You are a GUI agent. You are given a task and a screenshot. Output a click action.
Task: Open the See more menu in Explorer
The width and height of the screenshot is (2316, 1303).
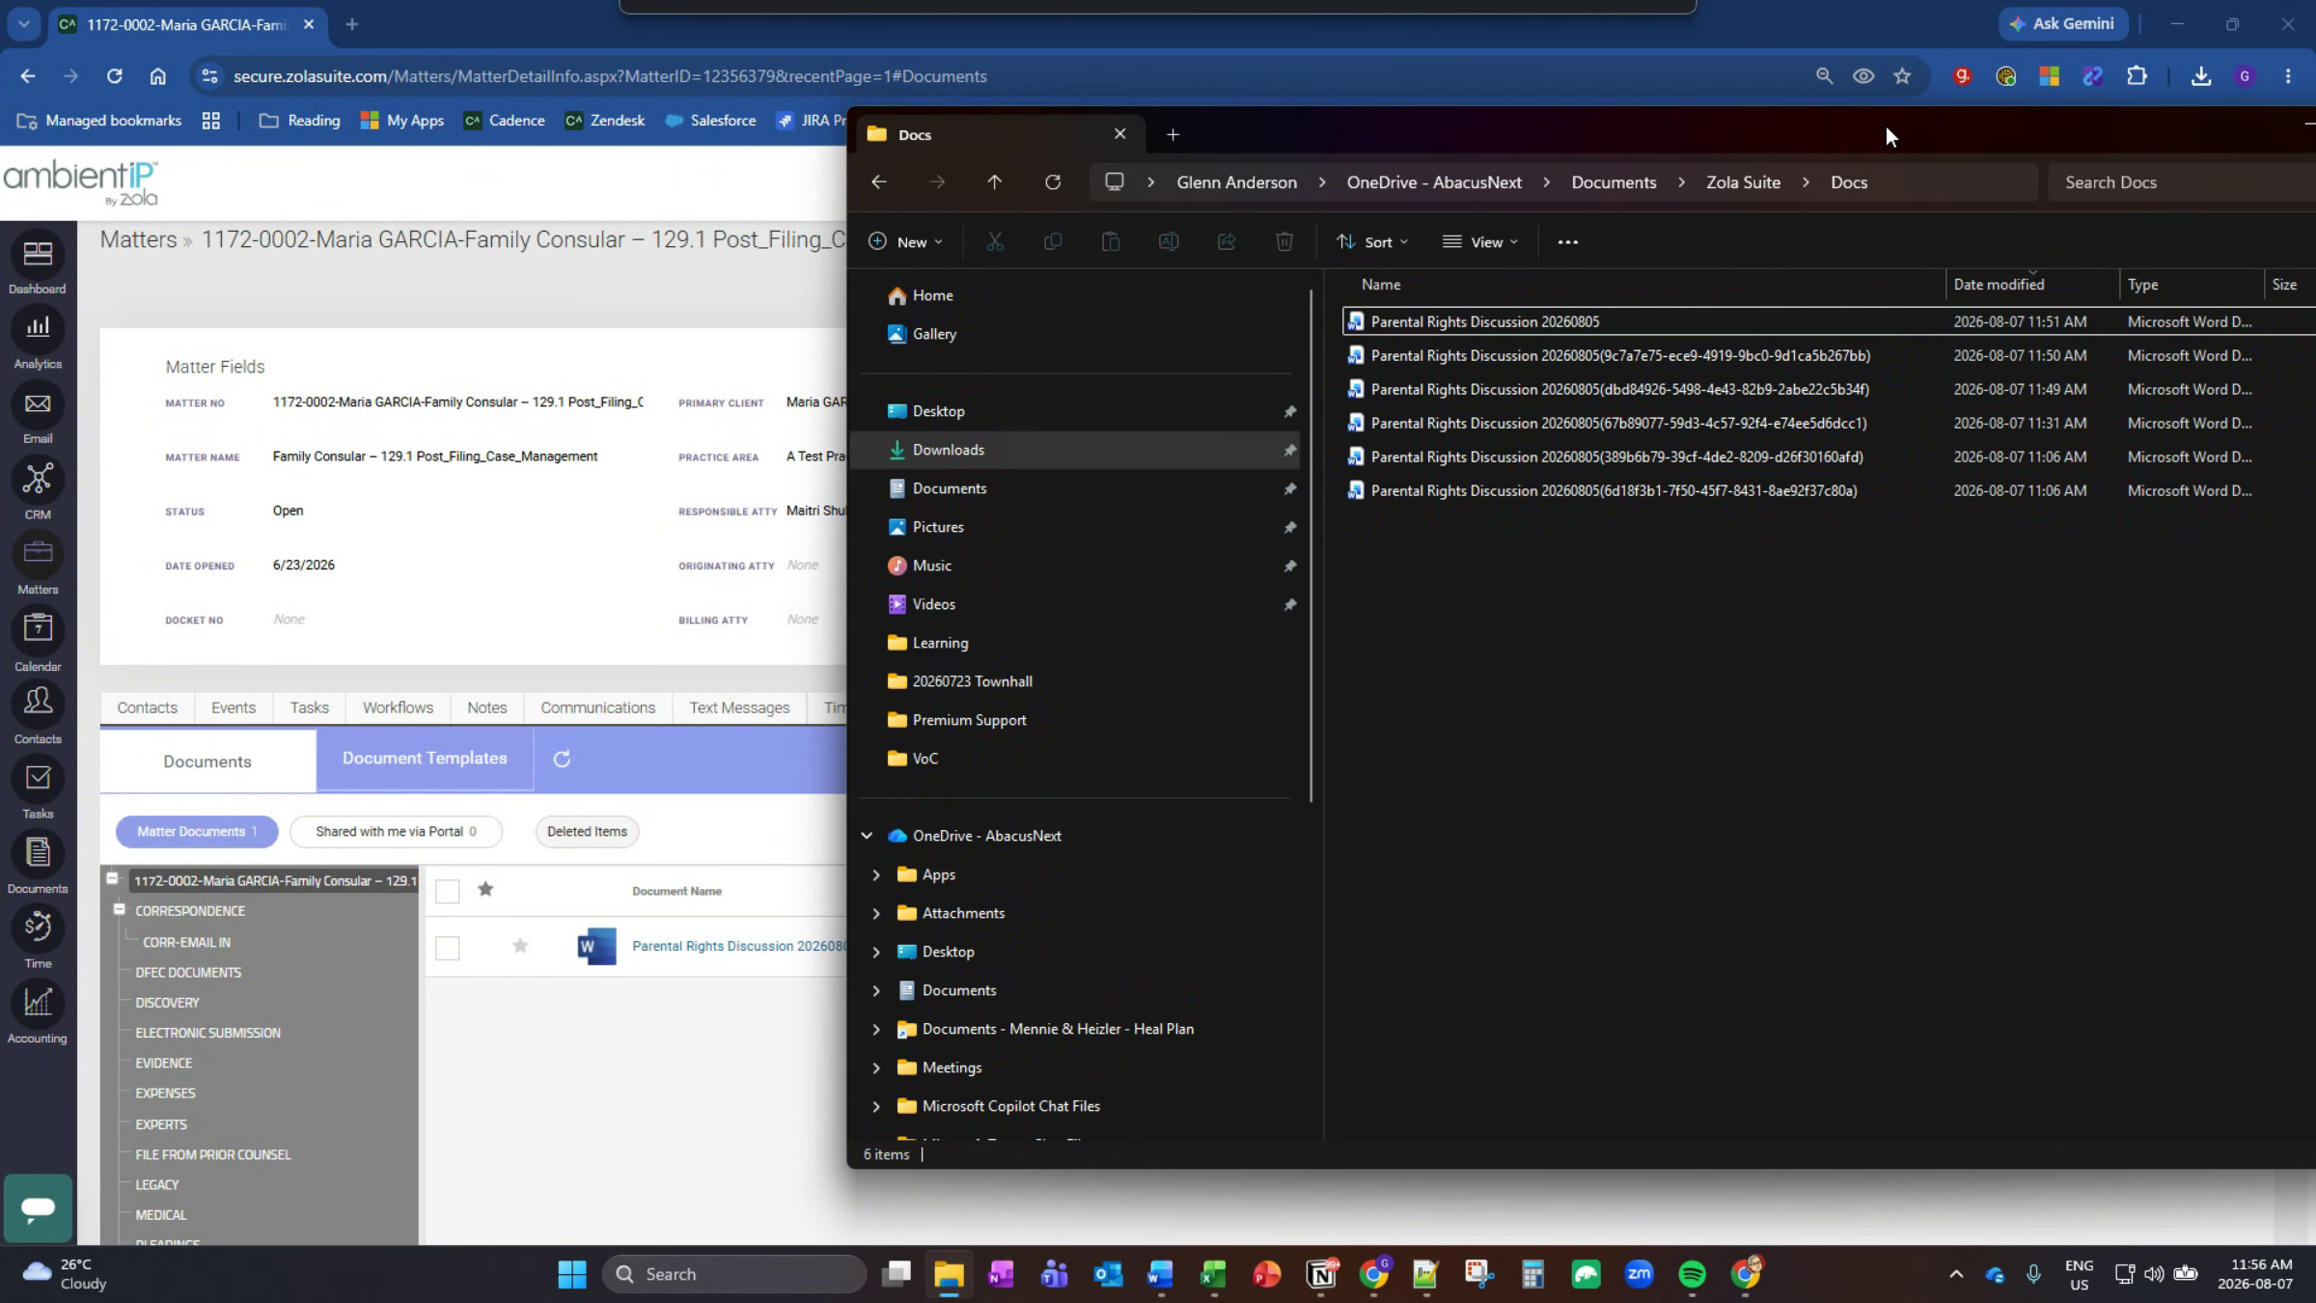(x=1568, y=242)
